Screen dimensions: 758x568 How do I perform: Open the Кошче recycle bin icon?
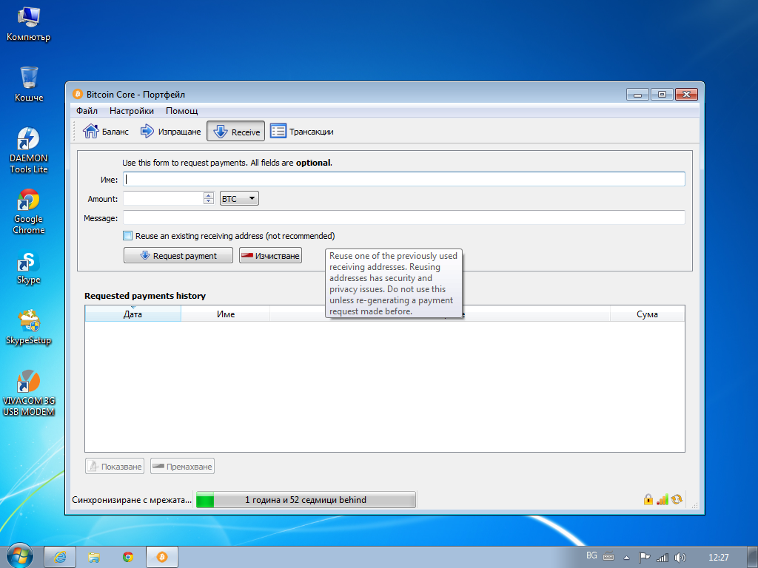(29, 84)
